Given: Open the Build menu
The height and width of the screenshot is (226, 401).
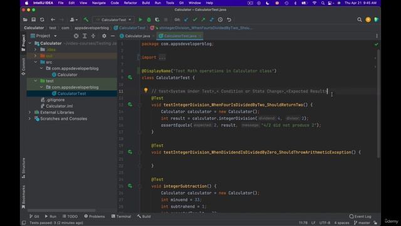Looking at the screenshot, I should coord(146,3).
